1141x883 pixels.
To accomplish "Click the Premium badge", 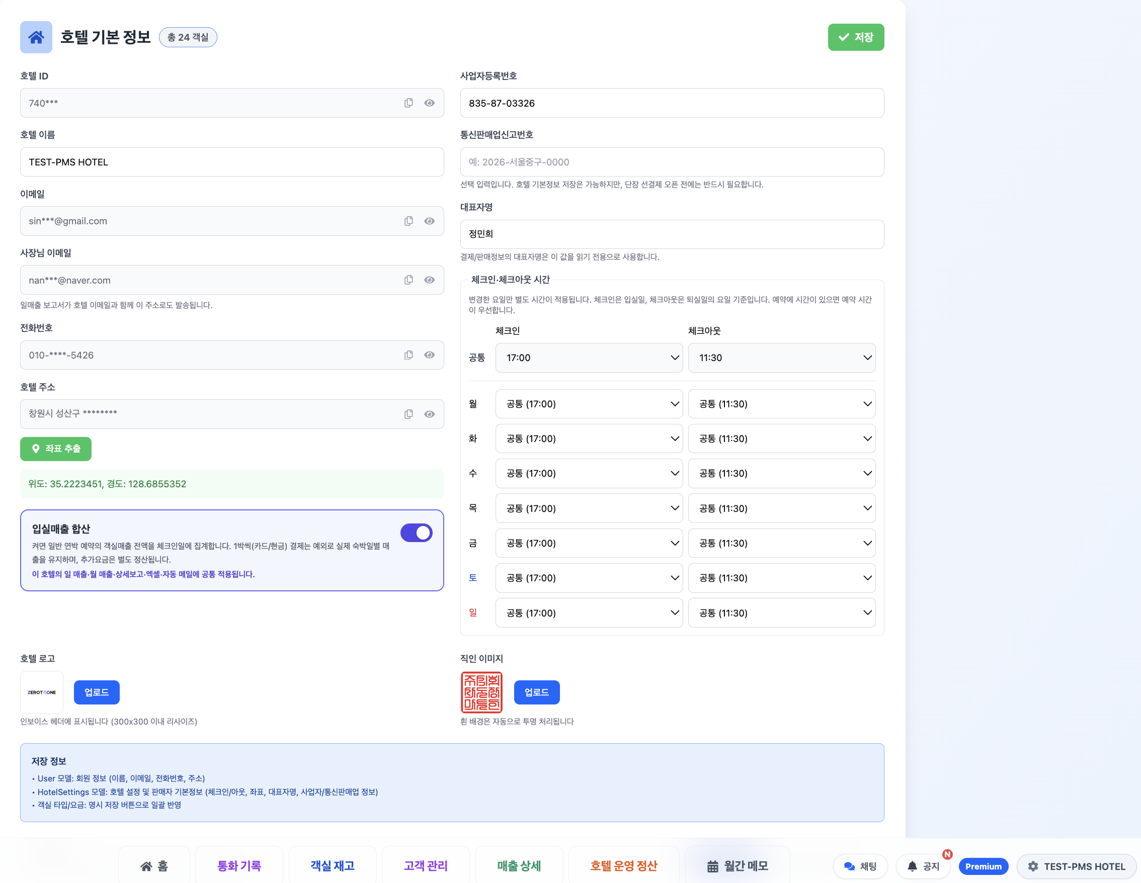I will tap(983, 866).
